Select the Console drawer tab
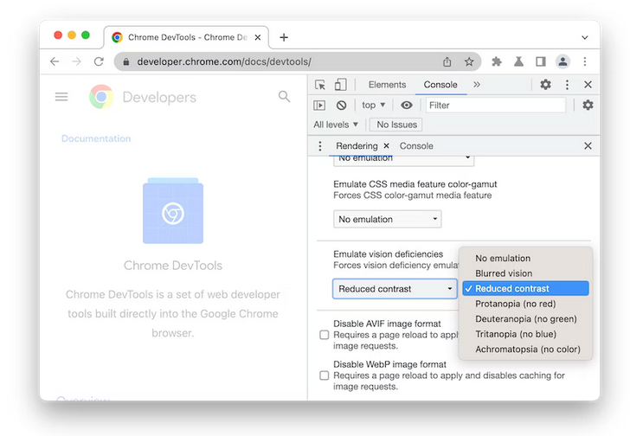This screenshot has width=630, height=436. [x=416, y=145]
